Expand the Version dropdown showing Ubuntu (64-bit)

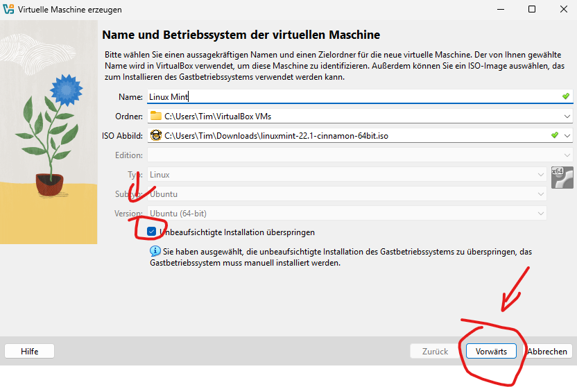click(x=540, y=214)
